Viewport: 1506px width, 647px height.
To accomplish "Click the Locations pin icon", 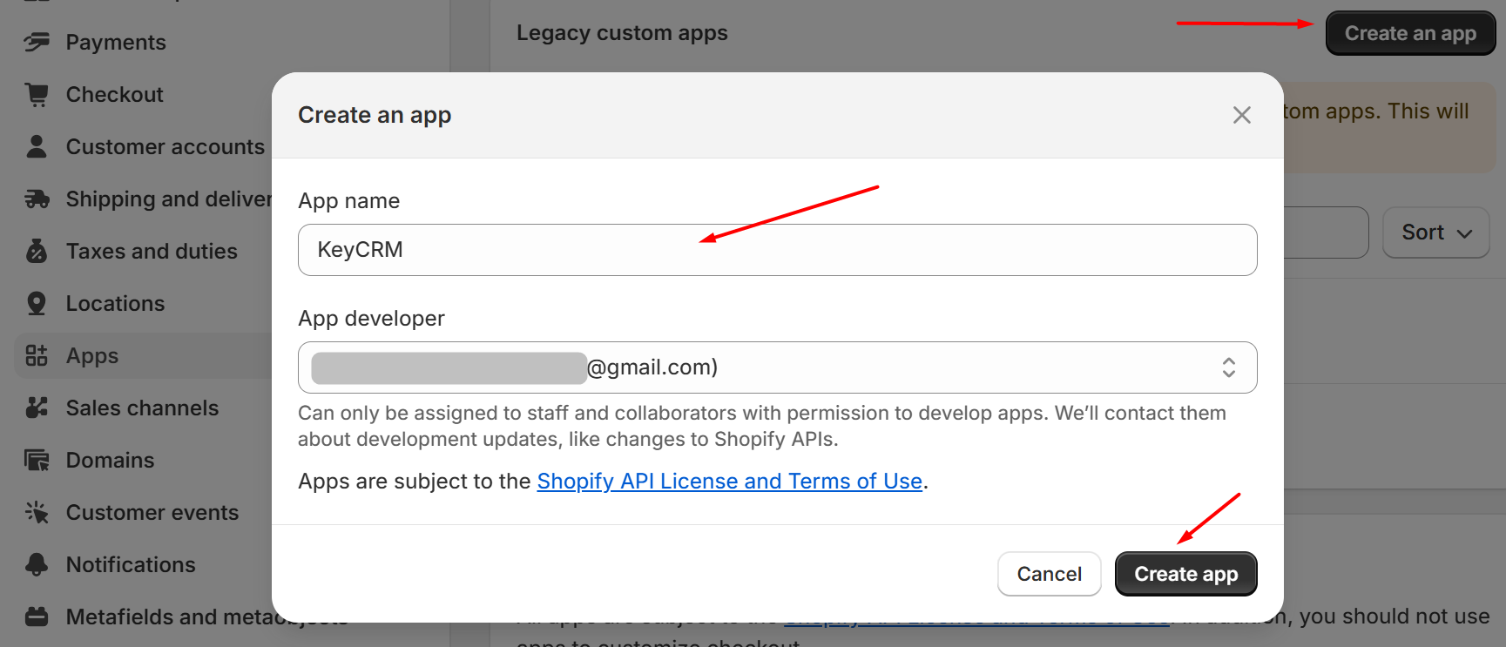I will coord(37,303).
